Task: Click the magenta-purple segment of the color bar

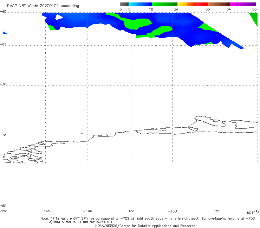Action: point(243,4)
